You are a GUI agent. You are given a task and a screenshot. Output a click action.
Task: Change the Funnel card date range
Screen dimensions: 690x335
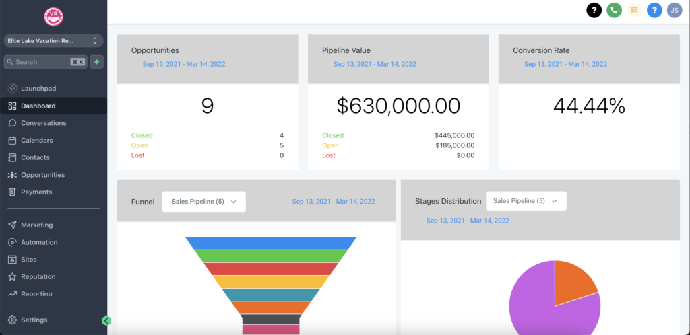click(334, 202)
